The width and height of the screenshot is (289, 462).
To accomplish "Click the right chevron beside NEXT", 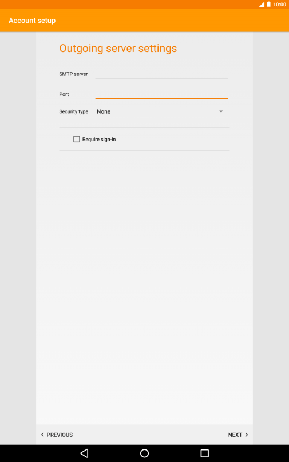I will [247, 435].
